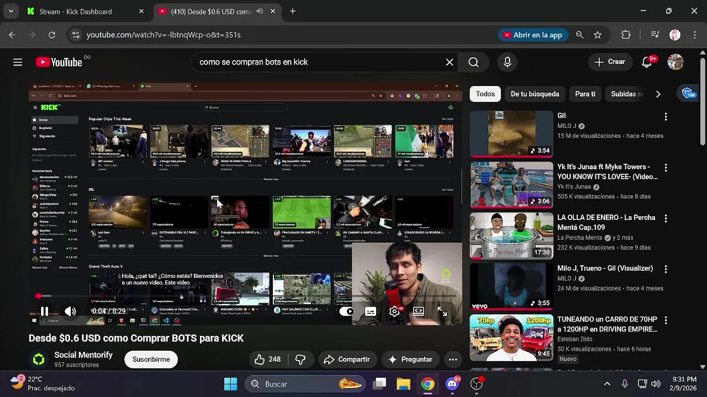
Task: Click the Crear button
Action: click(x=610, y=62)
